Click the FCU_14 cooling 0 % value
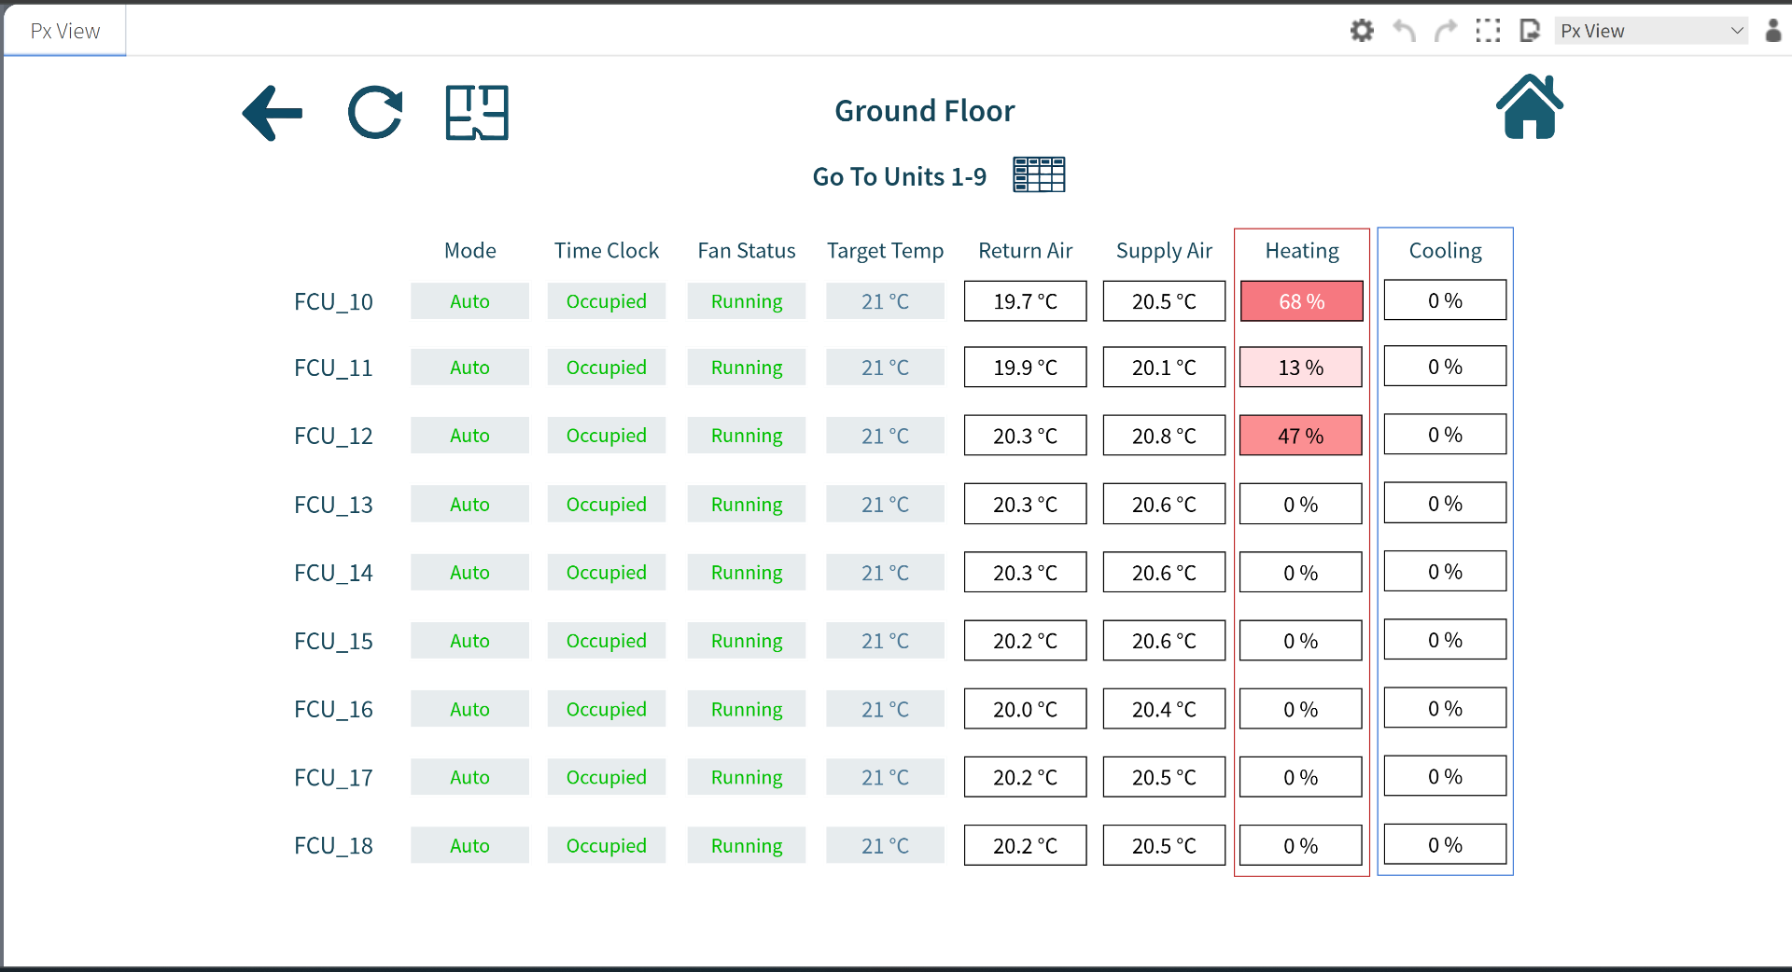 [x=1445, y=571]
